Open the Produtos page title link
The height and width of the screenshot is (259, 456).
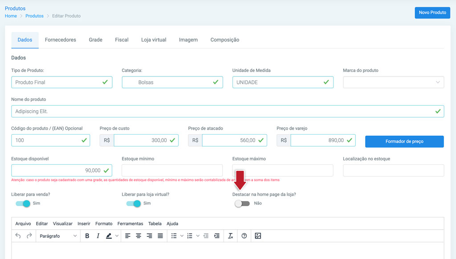[x=15, y=8]
